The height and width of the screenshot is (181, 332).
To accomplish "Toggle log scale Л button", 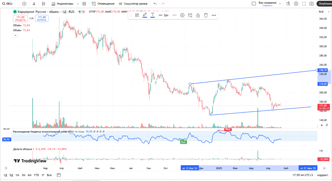I will pyautogui.click(x=327, y=125).
